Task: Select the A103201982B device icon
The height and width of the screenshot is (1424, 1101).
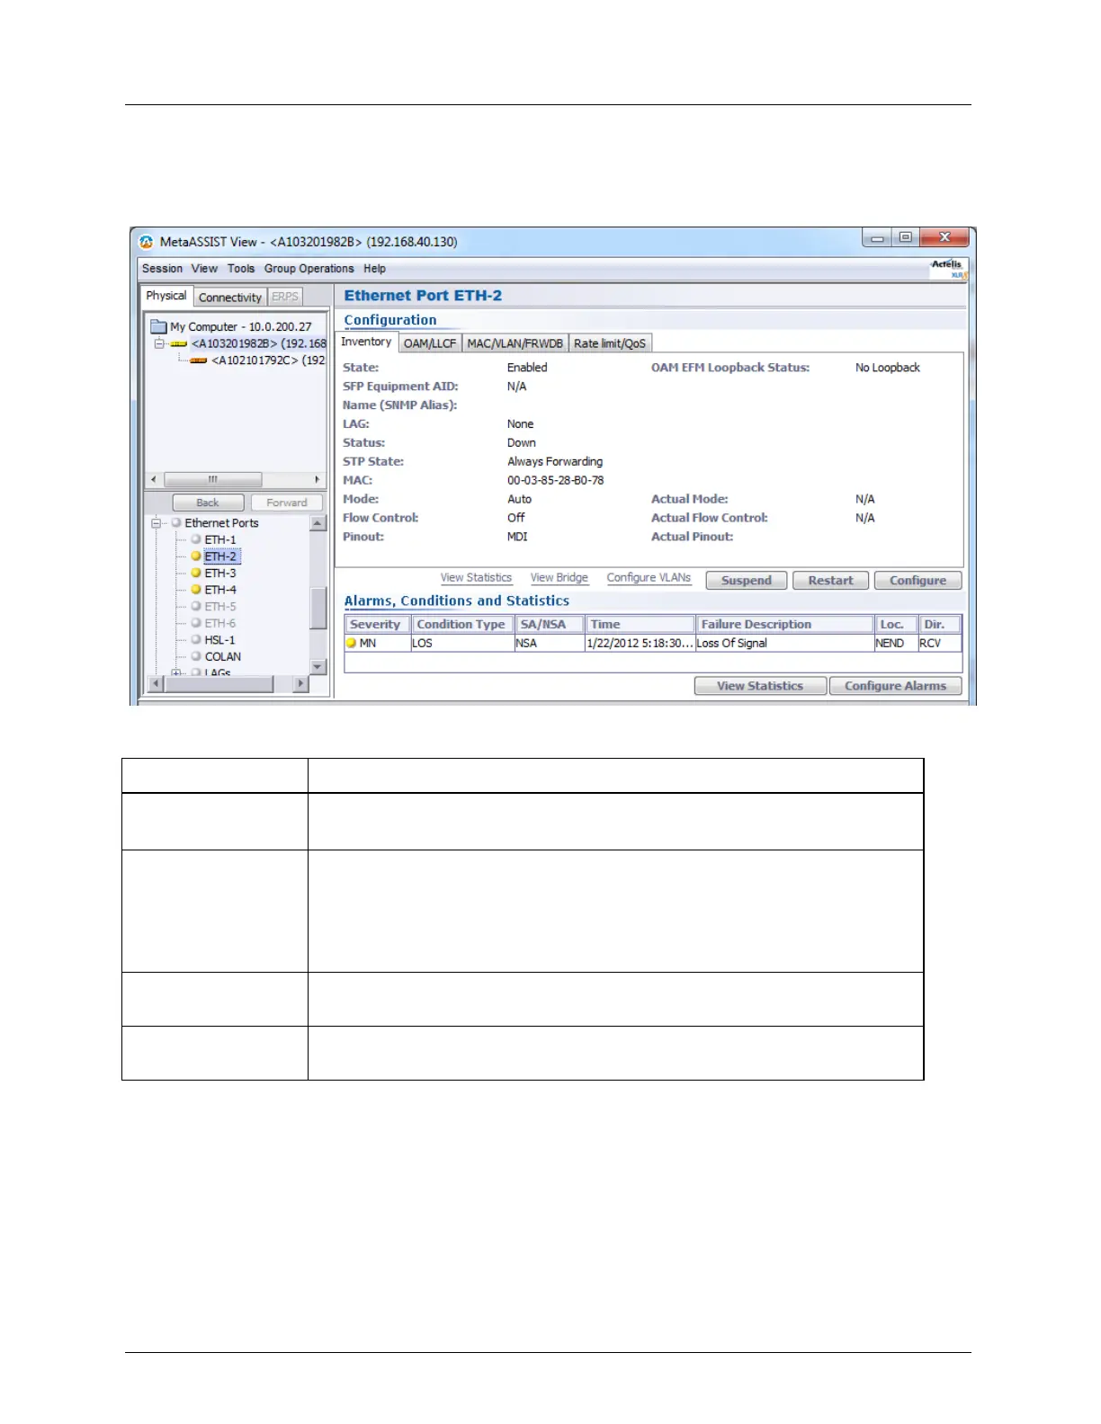Action: (x=179, y=343)
